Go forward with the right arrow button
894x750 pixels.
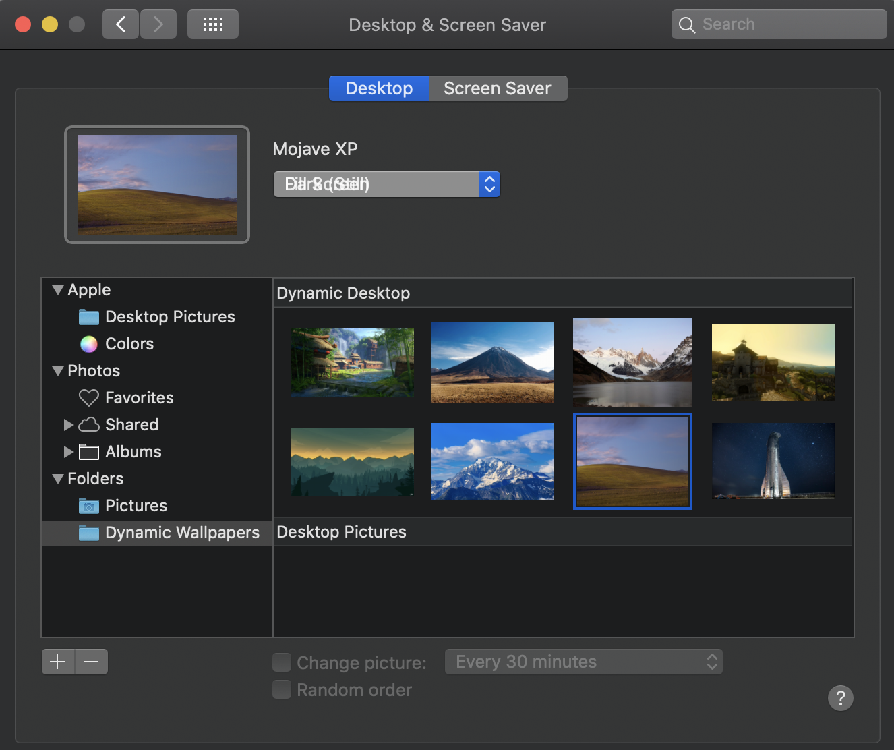(158, 24)
